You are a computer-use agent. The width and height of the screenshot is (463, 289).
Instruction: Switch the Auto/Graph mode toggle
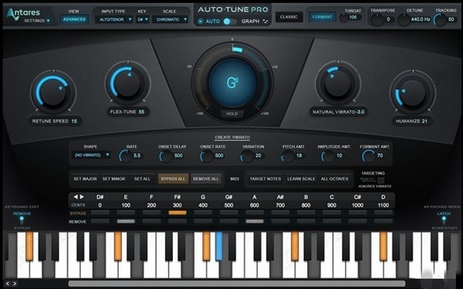230,22
